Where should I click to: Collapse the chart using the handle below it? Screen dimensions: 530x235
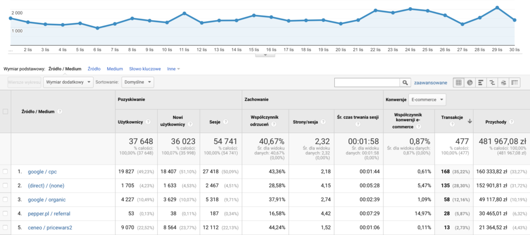(265, 54)
